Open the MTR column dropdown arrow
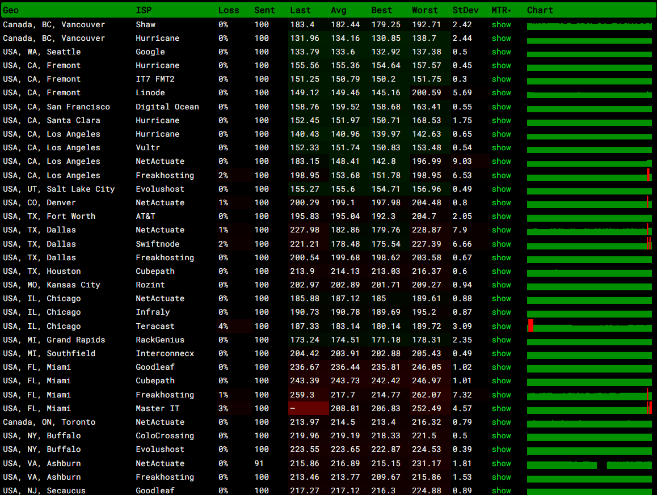This screenshot has width=657, height=495. coord(509,11)
